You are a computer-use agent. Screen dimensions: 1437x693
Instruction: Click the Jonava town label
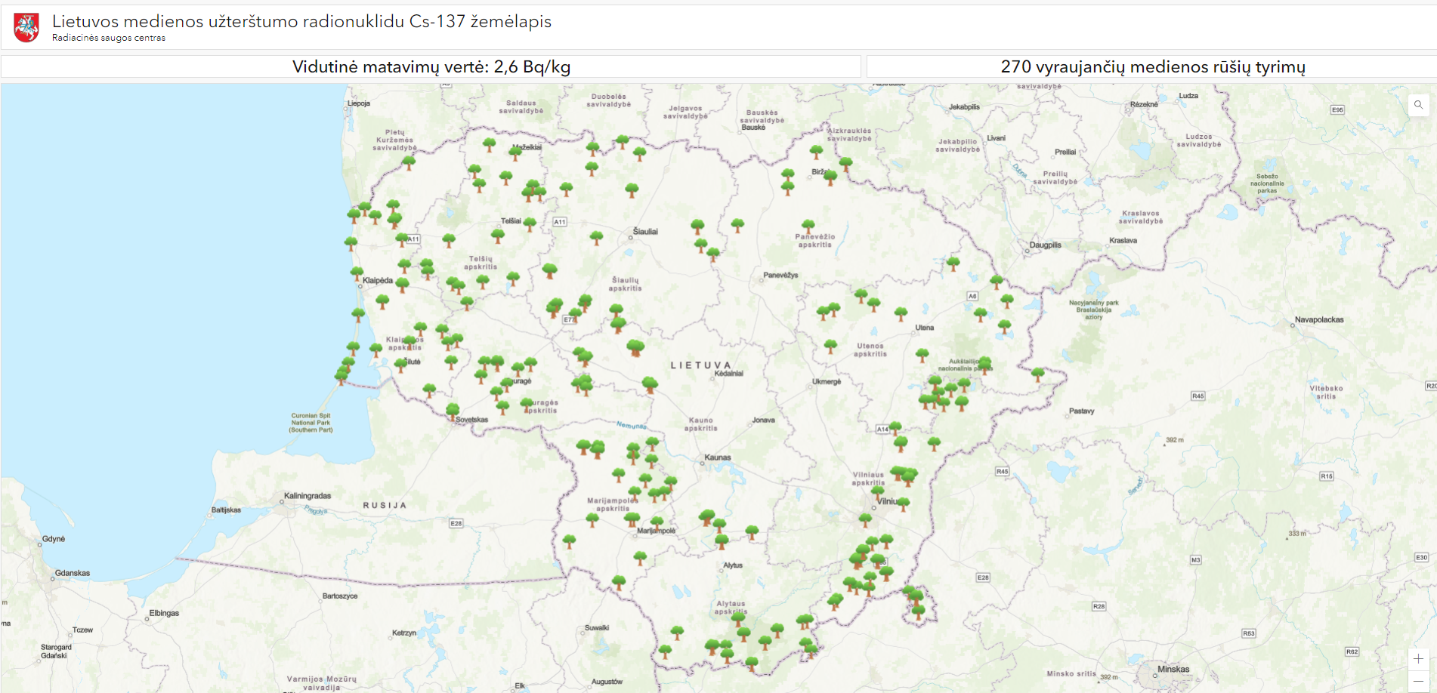764,420
